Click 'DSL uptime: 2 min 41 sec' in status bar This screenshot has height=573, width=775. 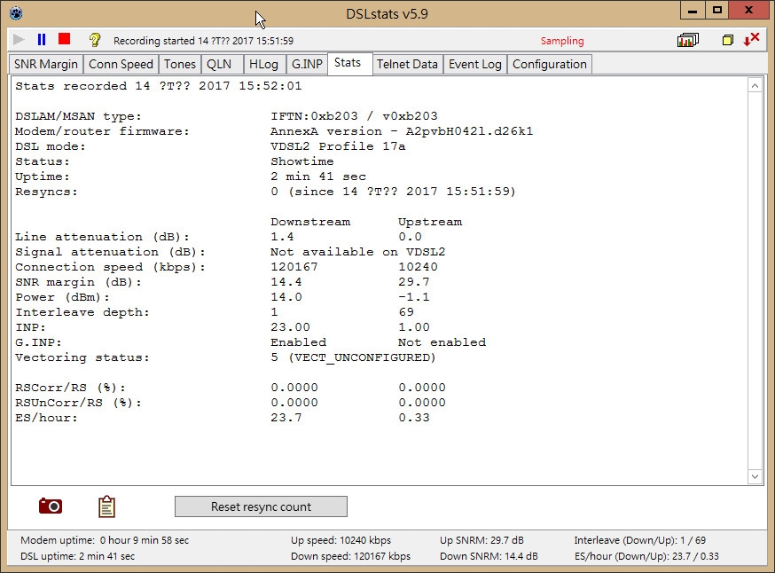(x=78, y=556)
